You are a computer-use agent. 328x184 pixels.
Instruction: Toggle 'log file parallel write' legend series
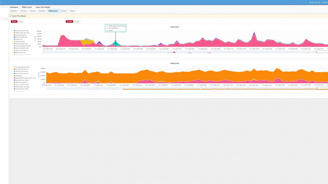click(x=20, y=37)
